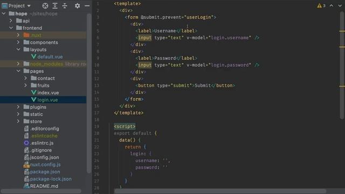
Task: Collapse the pages folder chevron
Action: (x=18, y=71)
